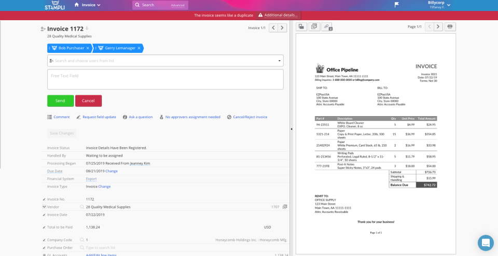Remove Gerry Lemanager from approvers
This screenshot has width=498, height=256.
(139, 48)
